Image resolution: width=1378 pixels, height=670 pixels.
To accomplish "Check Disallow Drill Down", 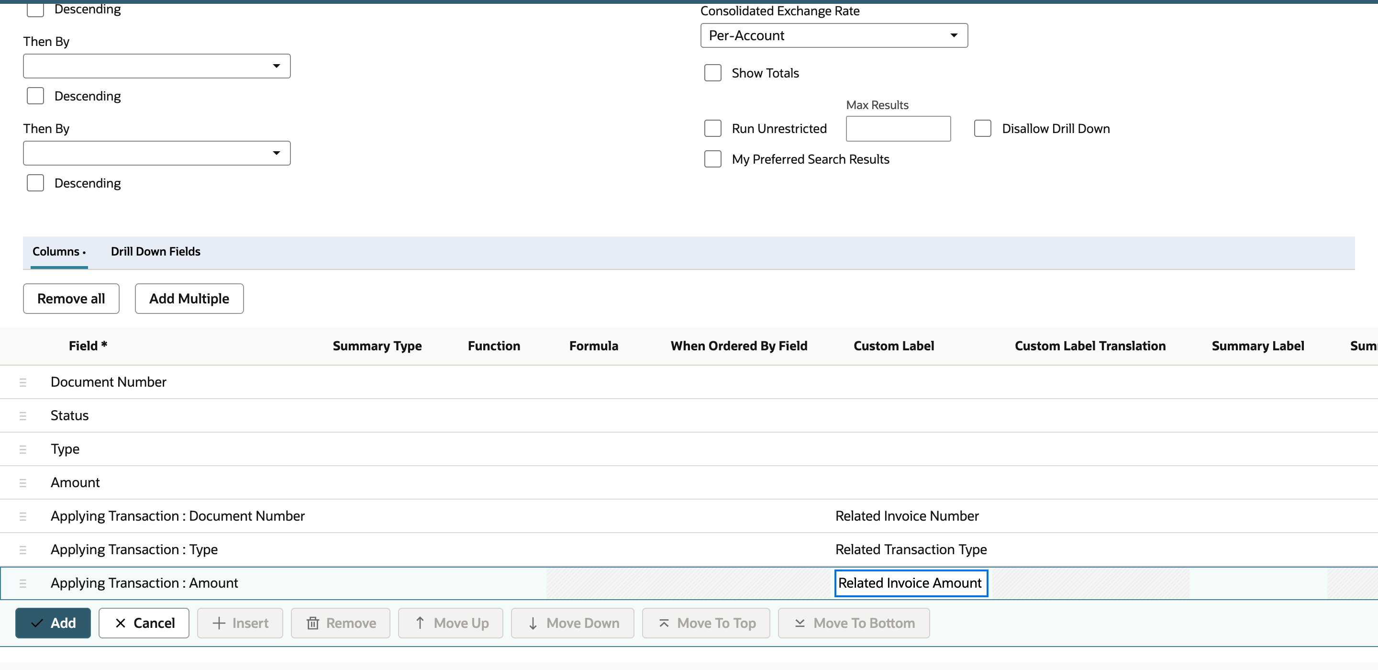I will click(982, 128).
